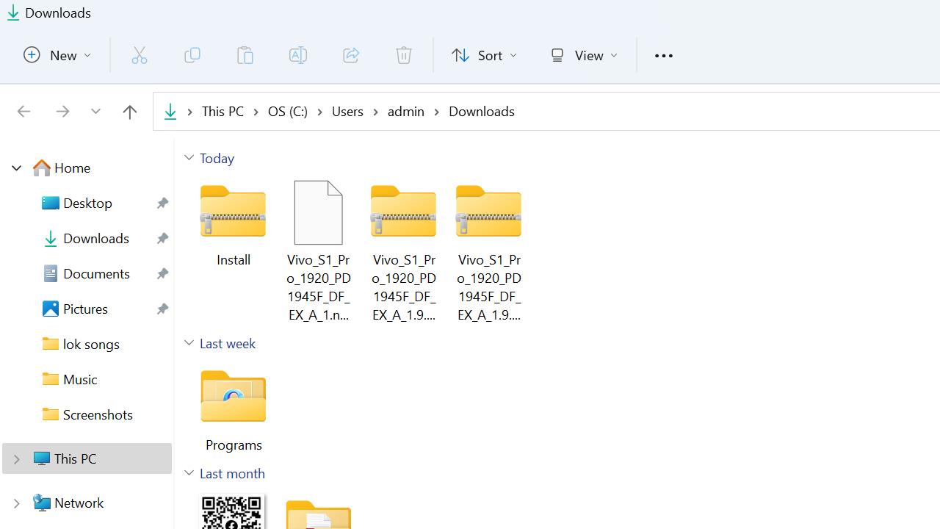Collapse the Last week group
940x529 pixels.
pyautogui.click(x=189, y=343)
